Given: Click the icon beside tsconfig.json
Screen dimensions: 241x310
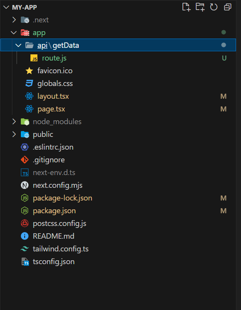Looking at the screenshot, I should point(25,261).
